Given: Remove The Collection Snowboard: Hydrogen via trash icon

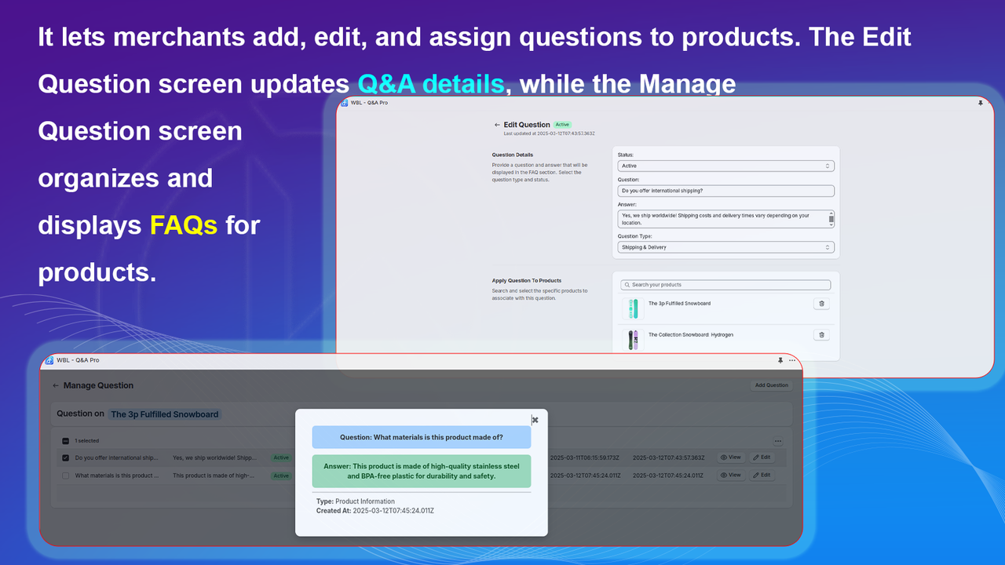Looking at the screenshot, I should 821,335.
